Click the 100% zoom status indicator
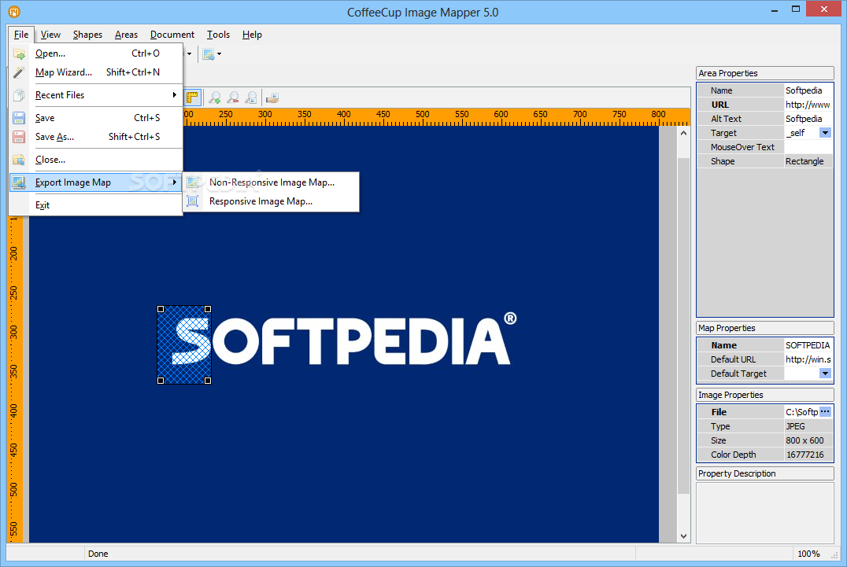The image size is (847, 567). (x=808, y=554)
